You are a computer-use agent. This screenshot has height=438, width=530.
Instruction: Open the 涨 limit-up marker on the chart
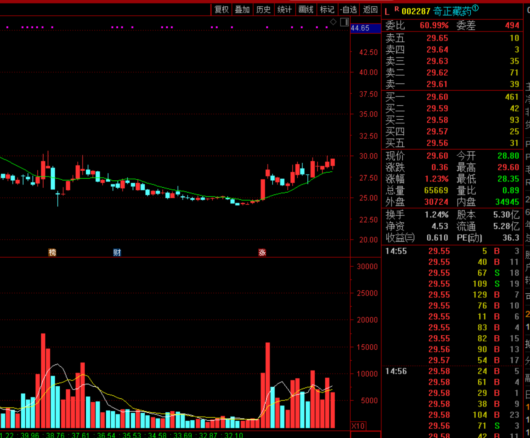pos(262,252)
